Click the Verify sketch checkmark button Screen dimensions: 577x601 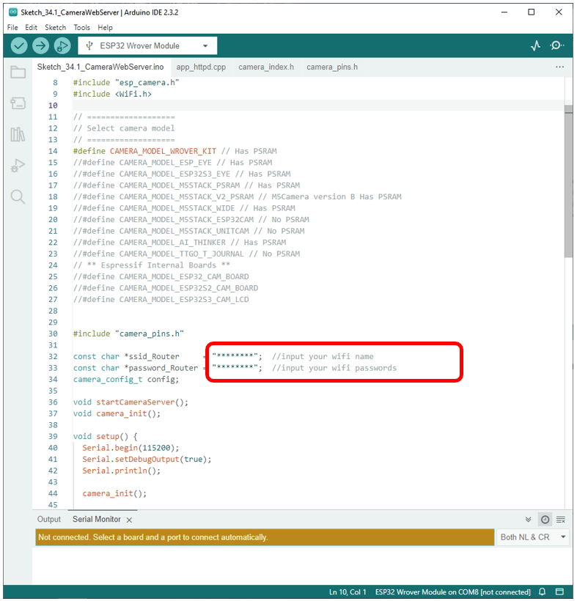coord(19,46)
